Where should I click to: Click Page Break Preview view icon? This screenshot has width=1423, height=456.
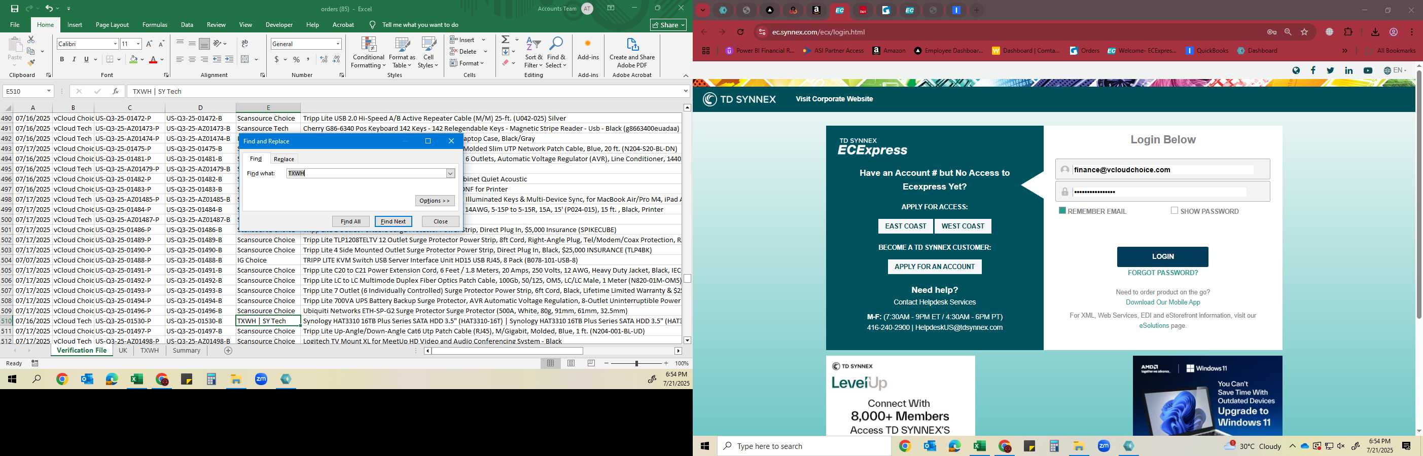pos(591,363)
